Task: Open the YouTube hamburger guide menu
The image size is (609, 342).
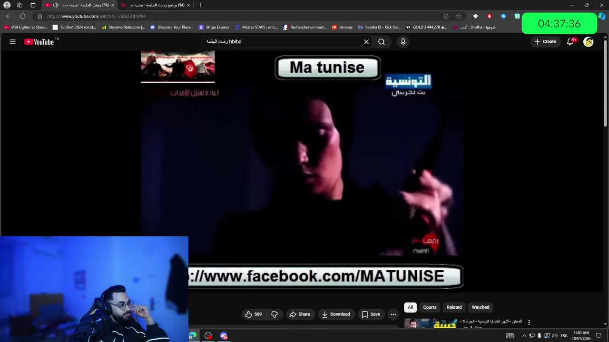Action: pos(13,42)
